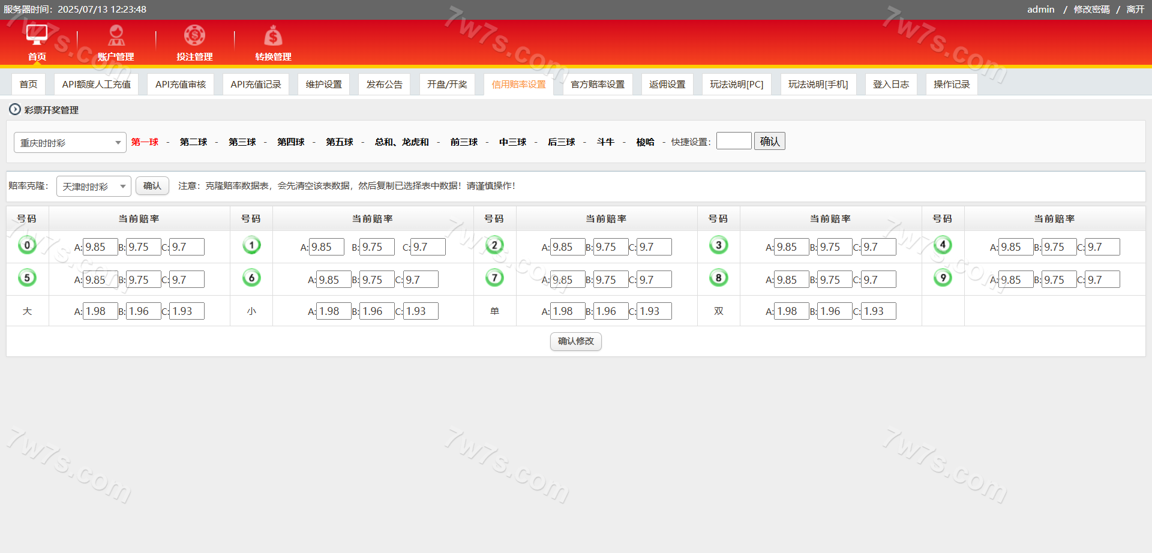Expand the 重庆时时彩 lottery dropdown
The image size is (1152, 553).
point(70,143)
